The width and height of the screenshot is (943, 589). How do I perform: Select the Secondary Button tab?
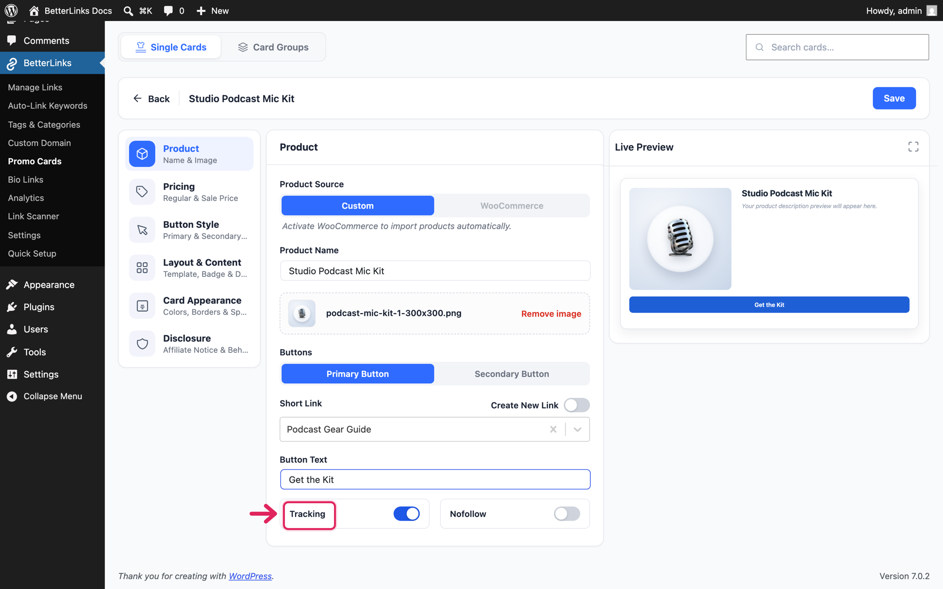tap(512, 374)
